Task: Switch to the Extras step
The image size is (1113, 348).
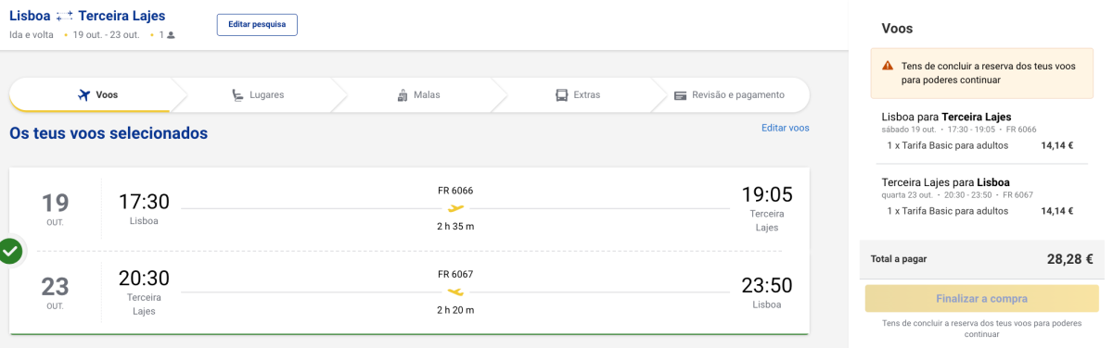Action: 578,95
